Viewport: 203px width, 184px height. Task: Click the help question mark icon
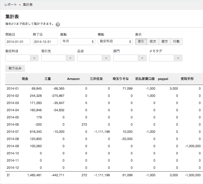coord(58,24)
